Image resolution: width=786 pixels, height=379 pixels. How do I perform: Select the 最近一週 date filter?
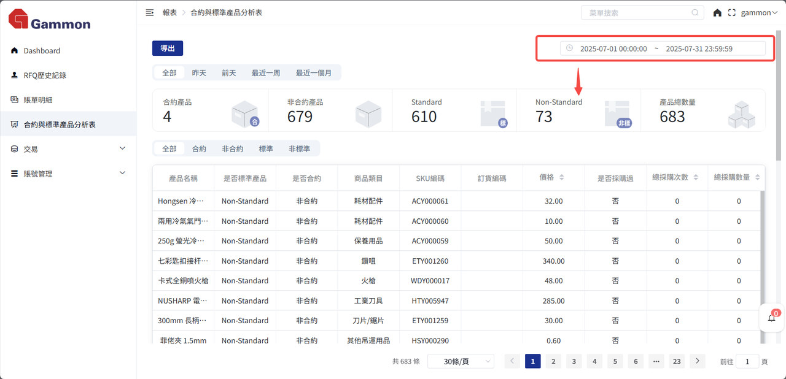(x=266, y=73)
